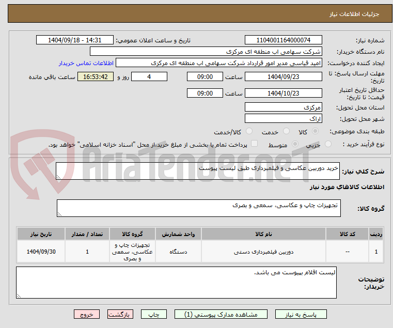Click the پاسخ به نیاز button
The height and width of the screenshot is (328, 393).
coord(301,314)
